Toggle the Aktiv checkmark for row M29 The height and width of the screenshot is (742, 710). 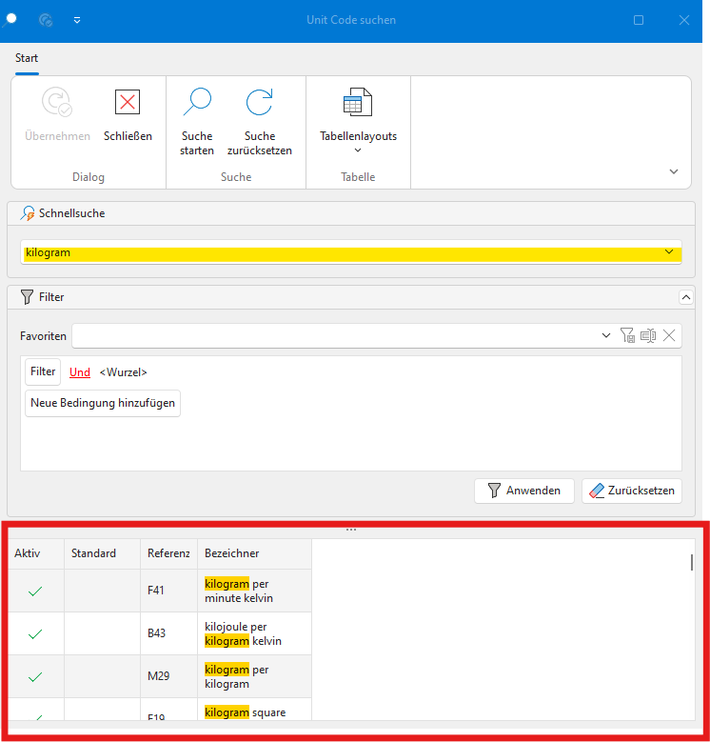coord(35,676)
